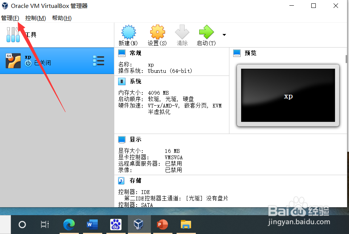Click 远程桌面服务器 已禁用 value
Image resolution: width=349 pixels, height=234 pixels.
click(x=174, y=164)
